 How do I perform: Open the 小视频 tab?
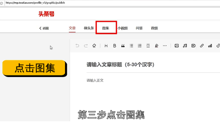tap(123, 28)
